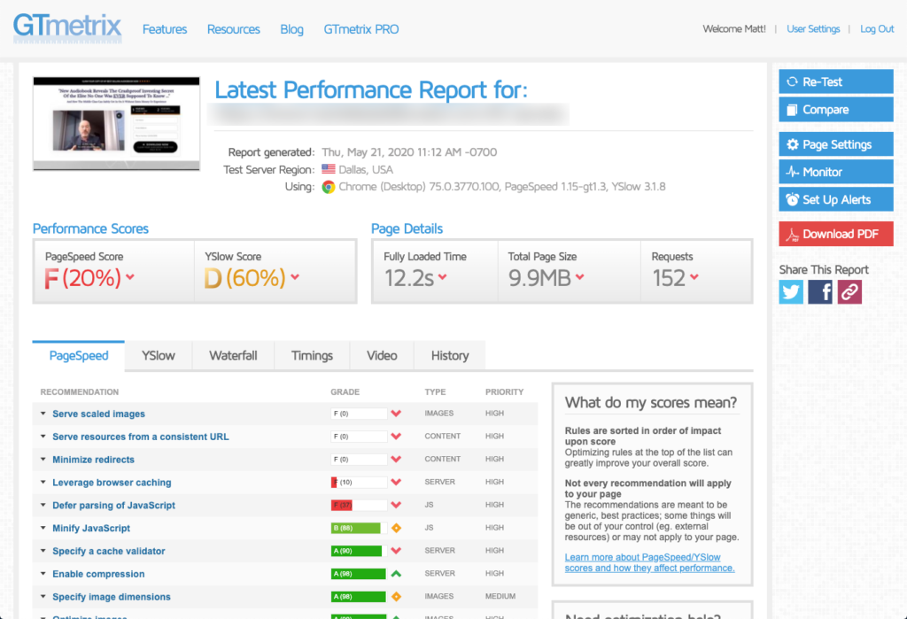Expand Enable compression disclosure triangle
Screen dimensions: 907x619
click(43, 573)
